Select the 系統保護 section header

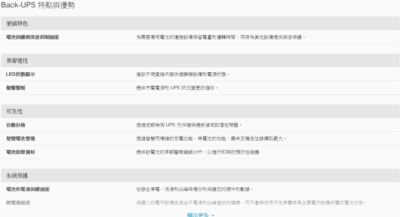tap(200, 176)
